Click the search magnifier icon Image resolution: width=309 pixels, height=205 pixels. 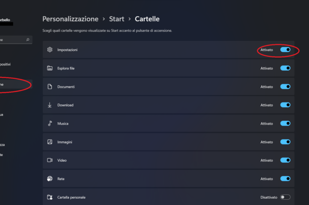pos(28,39)
